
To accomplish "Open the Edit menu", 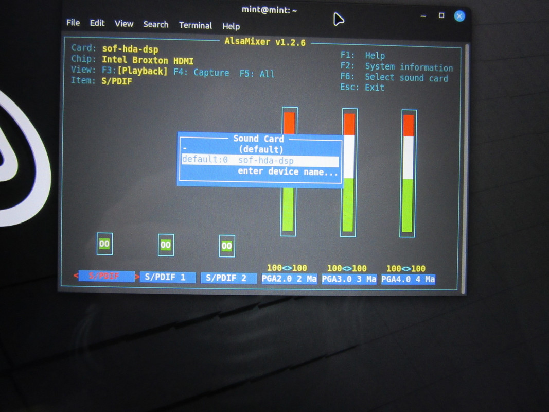I will [97, 23].
